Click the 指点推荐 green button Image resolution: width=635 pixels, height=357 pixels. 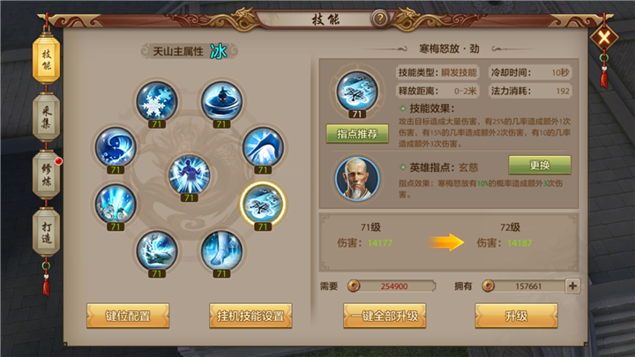tap(357, 134)
